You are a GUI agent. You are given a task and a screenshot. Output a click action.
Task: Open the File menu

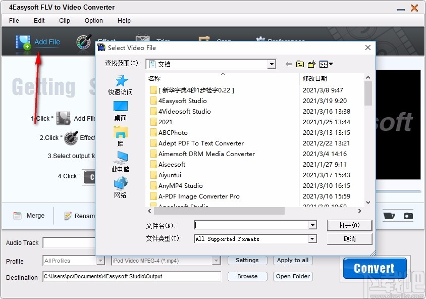point(13,21)
